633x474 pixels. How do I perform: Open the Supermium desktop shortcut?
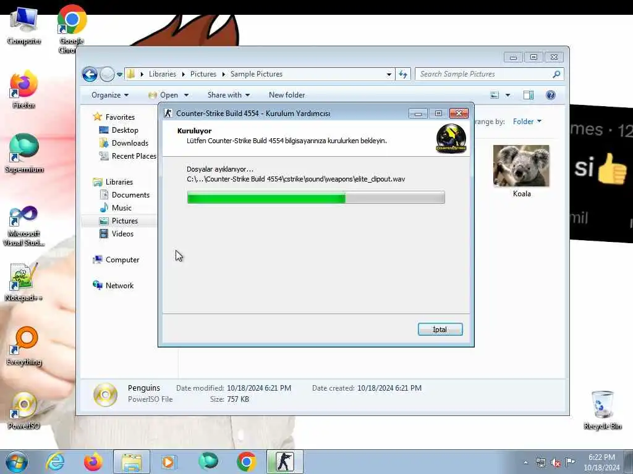[x=24, y=153]
